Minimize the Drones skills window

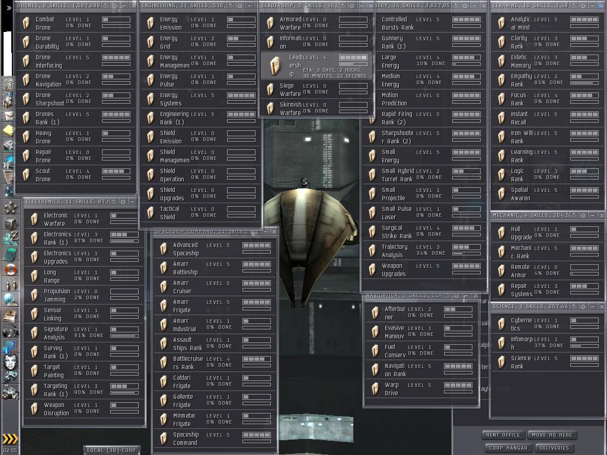coord(124,6)
